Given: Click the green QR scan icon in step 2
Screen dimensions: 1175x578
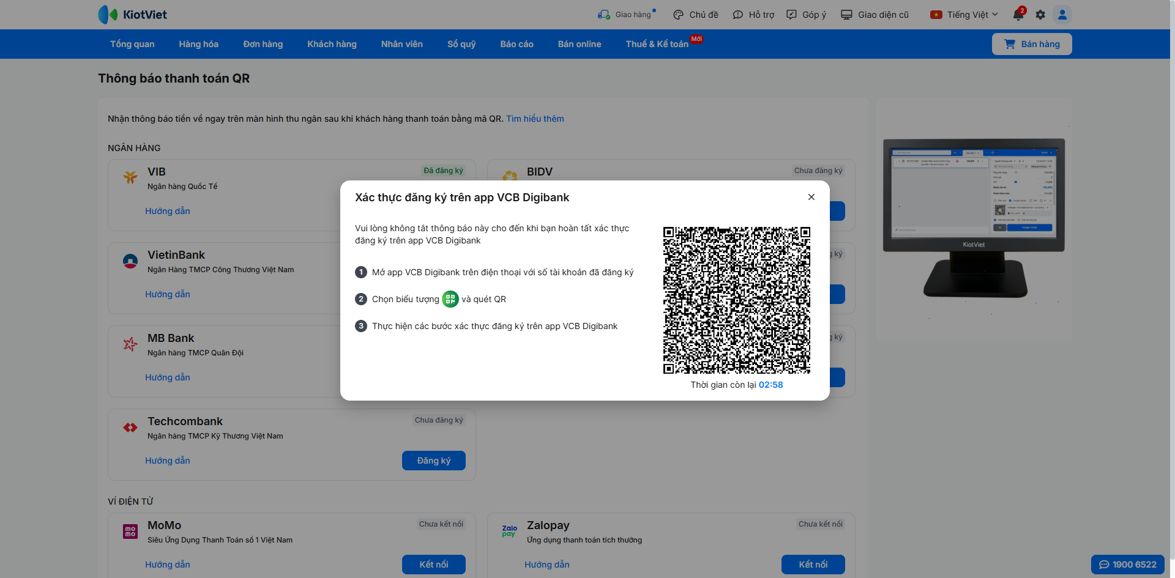Looking at the screenshot, I should [x=450, y=299].
